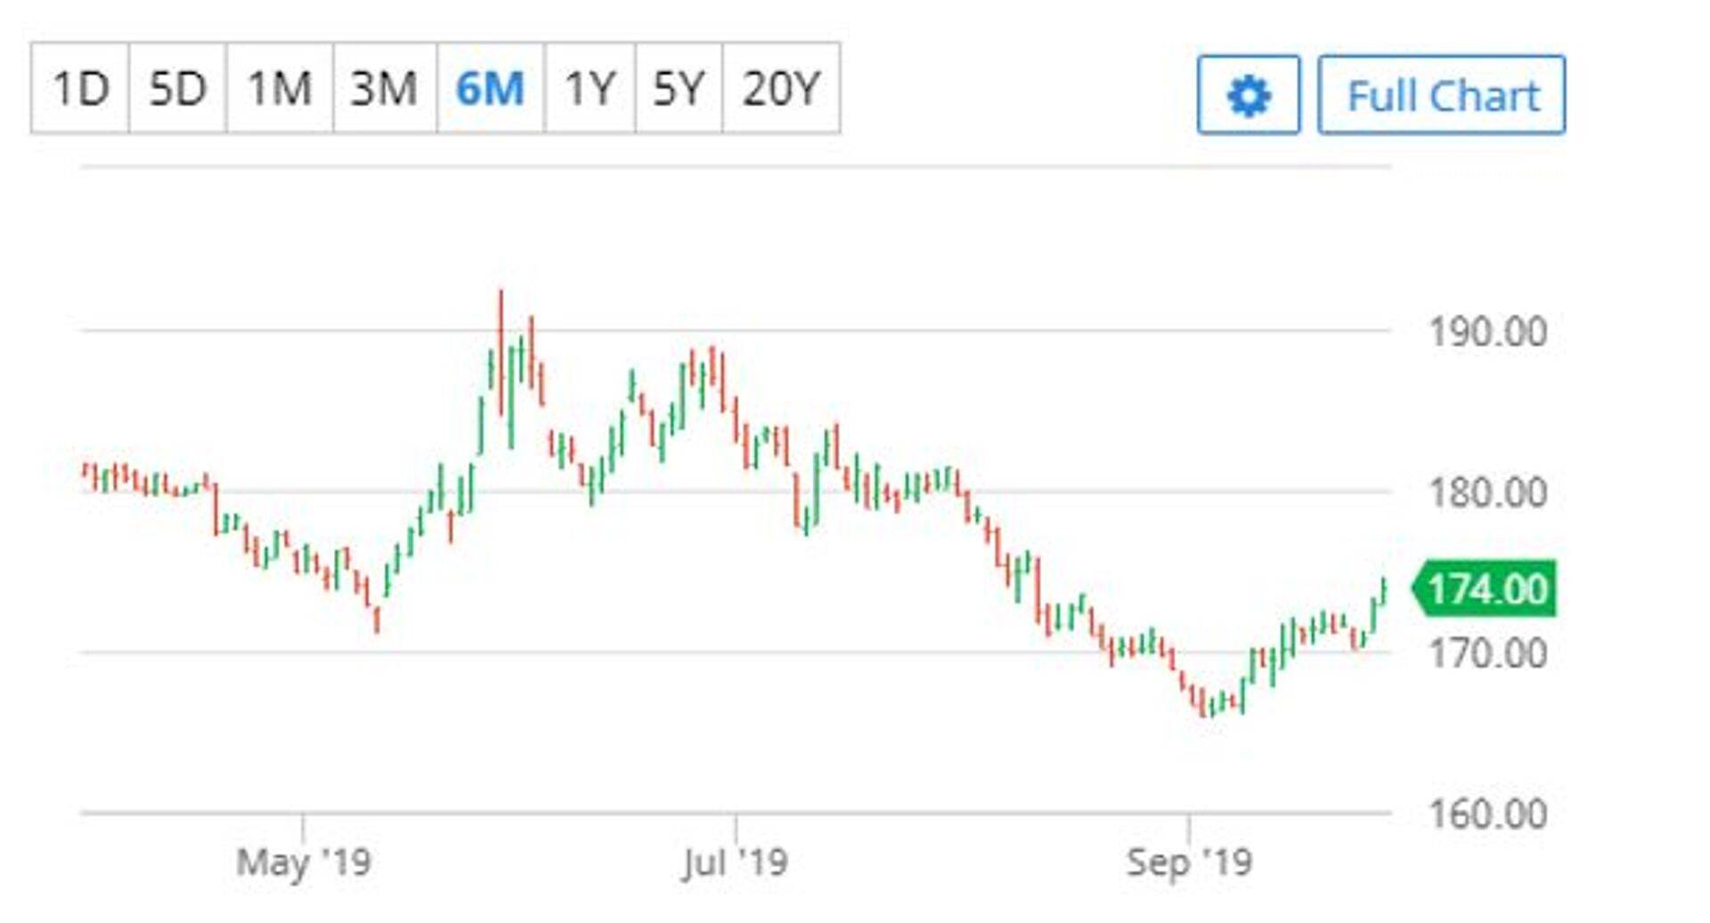Click the 160.00 price axis label
Viewport: 1710px width, 923px height.
(x=1487, y=814)
